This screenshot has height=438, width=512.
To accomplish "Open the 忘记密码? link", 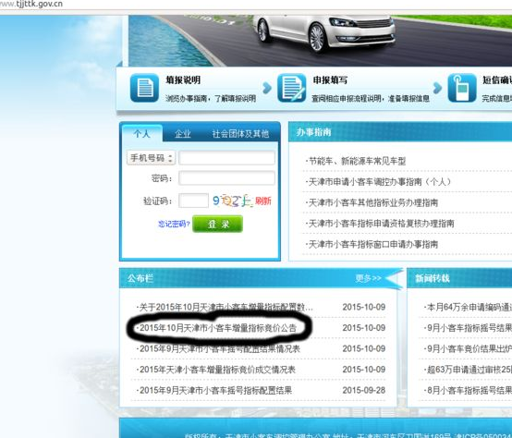I will tap(174, 224).
